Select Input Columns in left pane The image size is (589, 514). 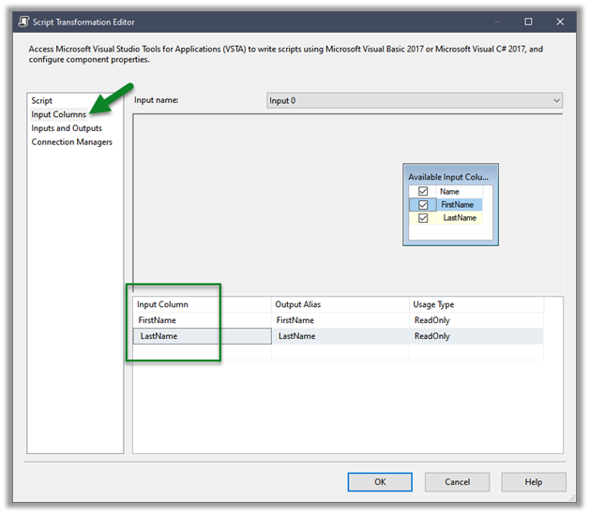pyautogui.click(x=58, y=114)
